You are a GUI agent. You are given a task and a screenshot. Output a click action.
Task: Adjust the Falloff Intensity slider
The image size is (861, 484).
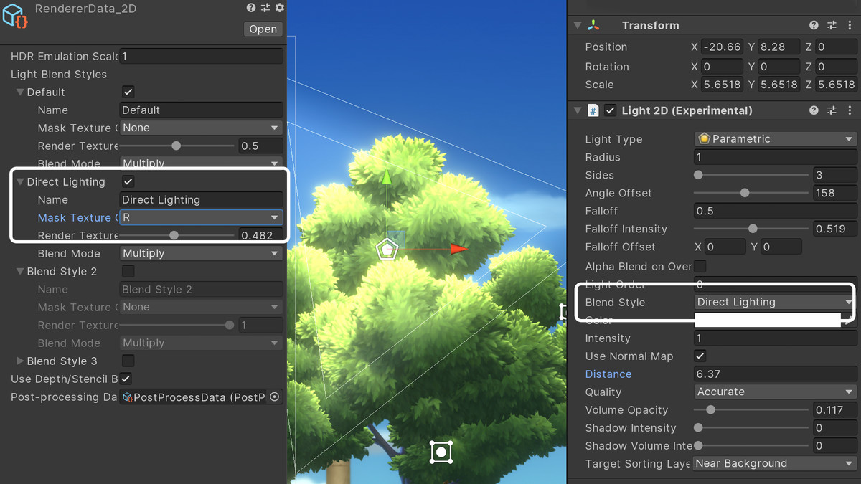pyautogui.click(x=751, y=229)
